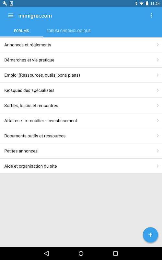This screenshot has width=162, height=260.
Task: Expand the Petites annonces chevron
Action: tap(158, 151)
